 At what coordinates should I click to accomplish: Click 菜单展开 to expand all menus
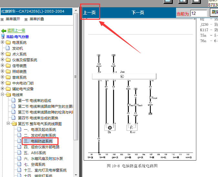pos(13,19)
